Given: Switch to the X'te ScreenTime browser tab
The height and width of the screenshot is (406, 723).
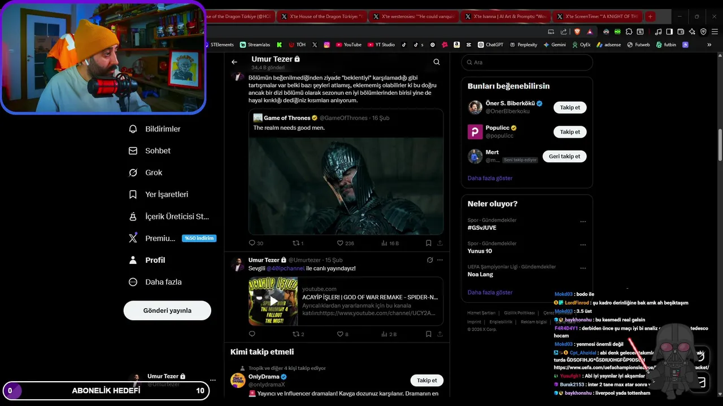Looking at the screenshot, I should [596, 17].
